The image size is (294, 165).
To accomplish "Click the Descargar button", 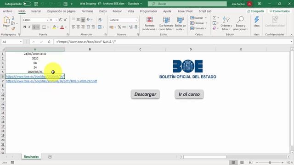I will 145,94.
